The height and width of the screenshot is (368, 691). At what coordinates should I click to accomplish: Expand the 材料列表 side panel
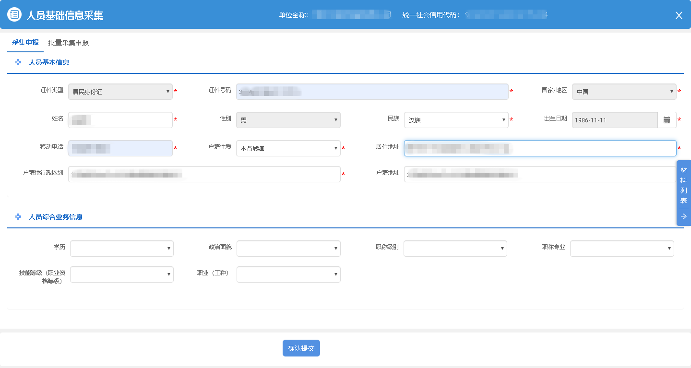pos(684,185)
